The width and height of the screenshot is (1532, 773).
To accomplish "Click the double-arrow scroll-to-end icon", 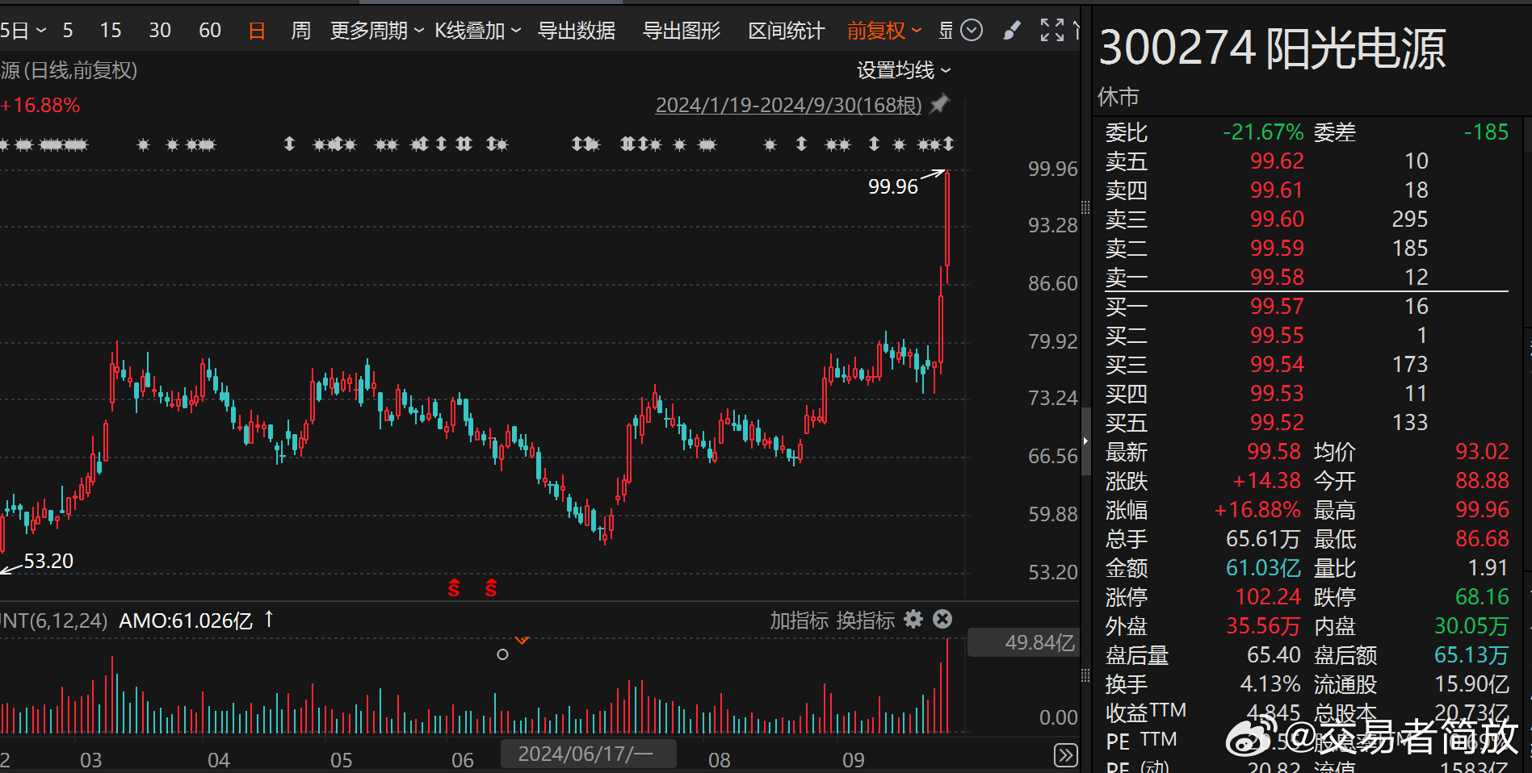I will pos(1065,755).
